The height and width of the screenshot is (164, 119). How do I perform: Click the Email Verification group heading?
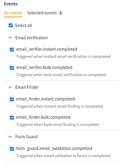click(x=32, y=38)
